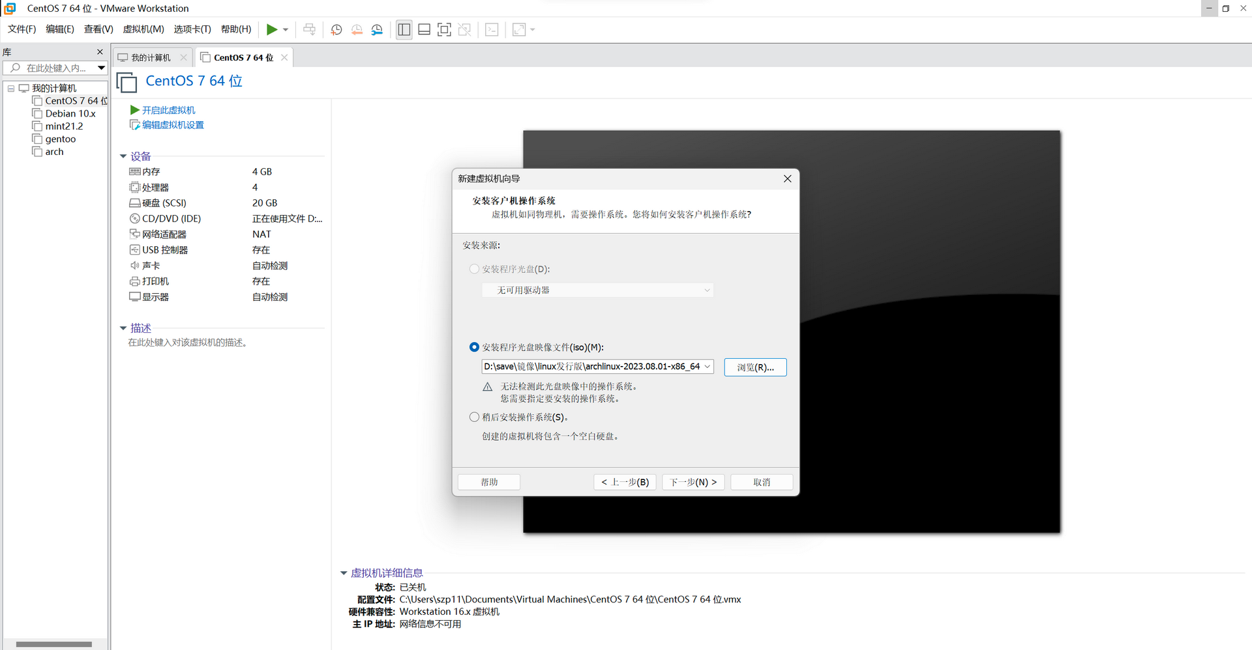Collapse the 虚拟机详细信息 section
1252x650 pixels.
click(x=344, y=573)
